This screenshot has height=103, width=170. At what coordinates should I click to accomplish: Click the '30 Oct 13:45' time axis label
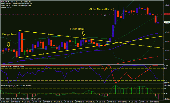(16, 102)
